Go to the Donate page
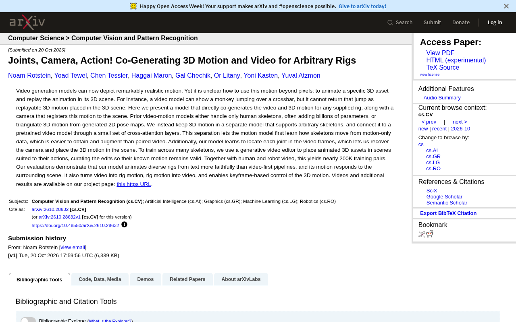 [461, 23]
